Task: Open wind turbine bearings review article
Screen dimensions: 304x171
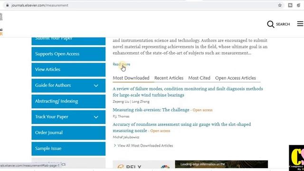Action: click(x=188, y=92)
